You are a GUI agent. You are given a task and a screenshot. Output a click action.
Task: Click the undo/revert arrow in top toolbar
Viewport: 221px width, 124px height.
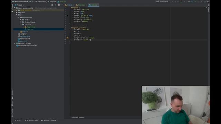tap(201, 2)
